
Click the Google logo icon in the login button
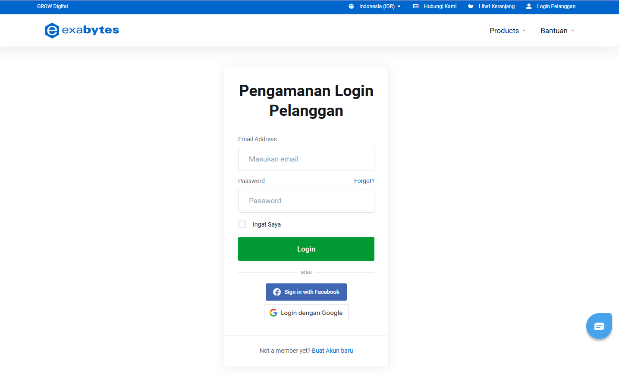pos(273,313)
